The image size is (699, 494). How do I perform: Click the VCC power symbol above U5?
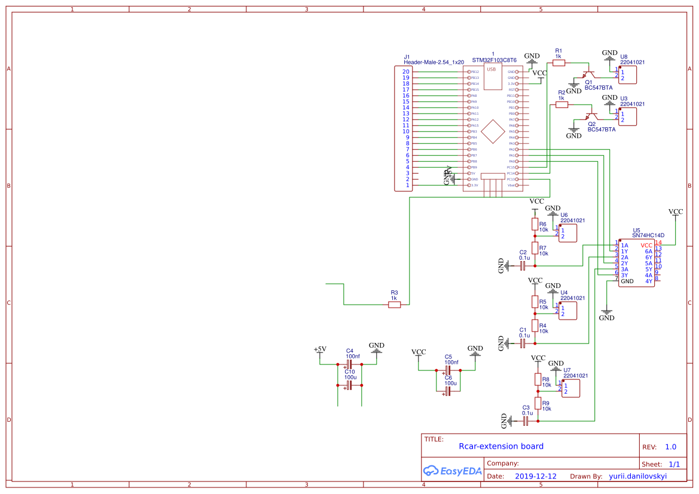[675, 214]
